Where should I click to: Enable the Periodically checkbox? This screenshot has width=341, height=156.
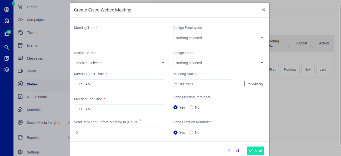click(x=242, y=84)
